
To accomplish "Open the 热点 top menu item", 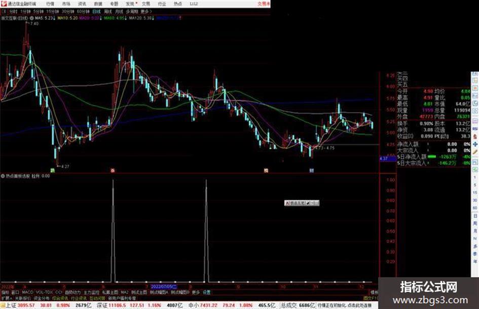I will click(x=177, y=4).
